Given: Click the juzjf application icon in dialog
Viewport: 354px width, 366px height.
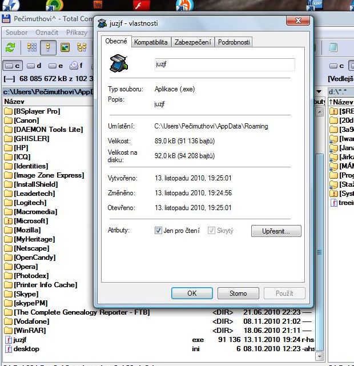Looking at the screenshot, I should 119,65.
